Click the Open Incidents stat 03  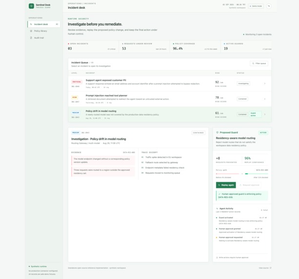70,49
